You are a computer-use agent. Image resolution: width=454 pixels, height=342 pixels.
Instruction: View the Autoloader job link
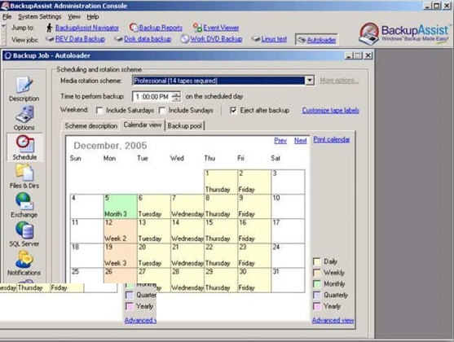[x=321, y=40]
